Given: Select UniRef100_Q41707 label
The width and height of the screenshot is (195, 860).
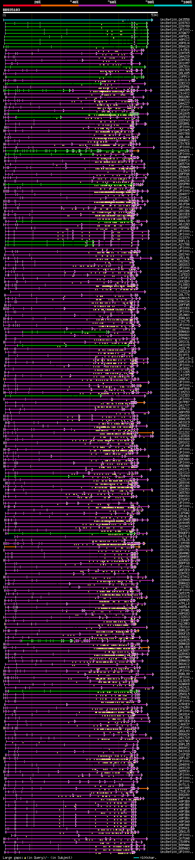Looking at the screenshot, I should [x=175, y=406].
